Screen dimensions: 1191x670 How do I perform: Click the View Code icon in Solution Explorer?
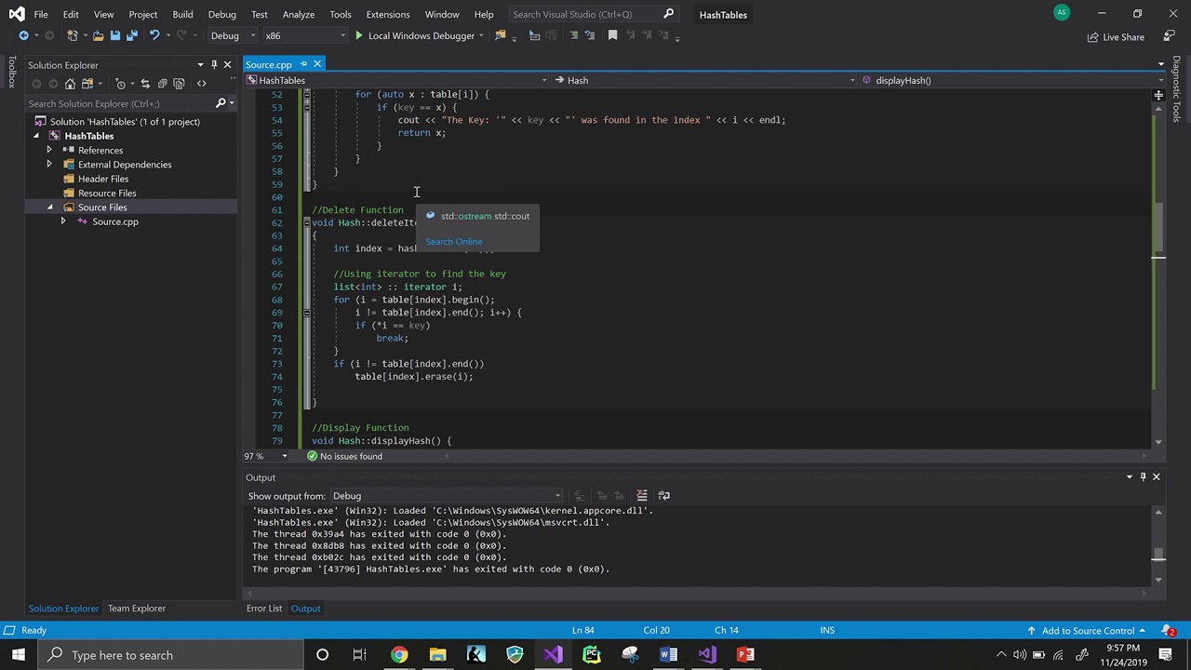pyautogui.click(x=201, y=84)
